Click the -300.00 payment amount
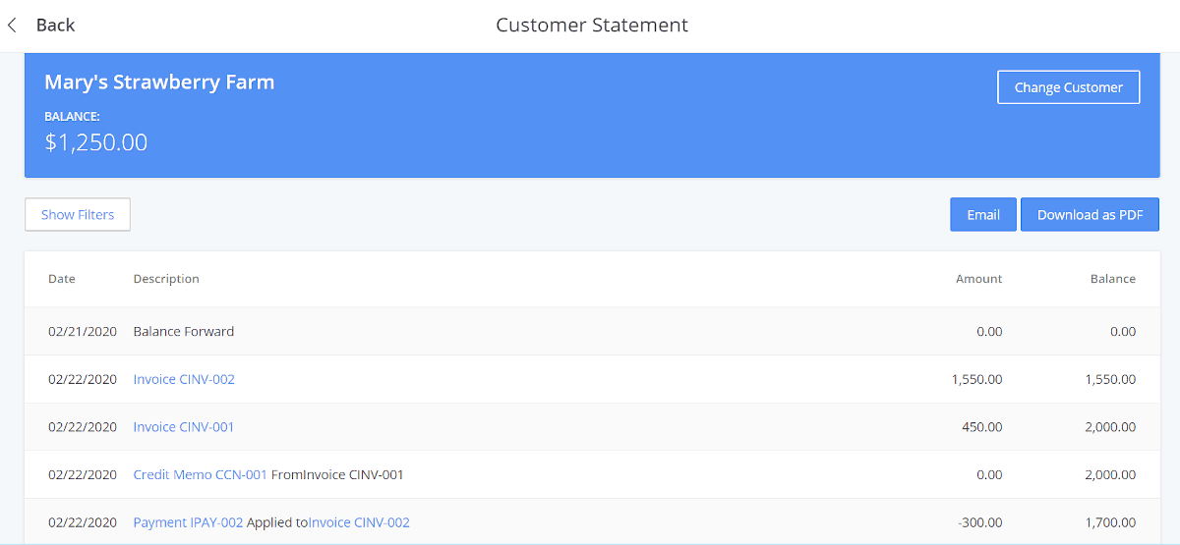Screen dimensions: 1180x545 pos(980,522)
